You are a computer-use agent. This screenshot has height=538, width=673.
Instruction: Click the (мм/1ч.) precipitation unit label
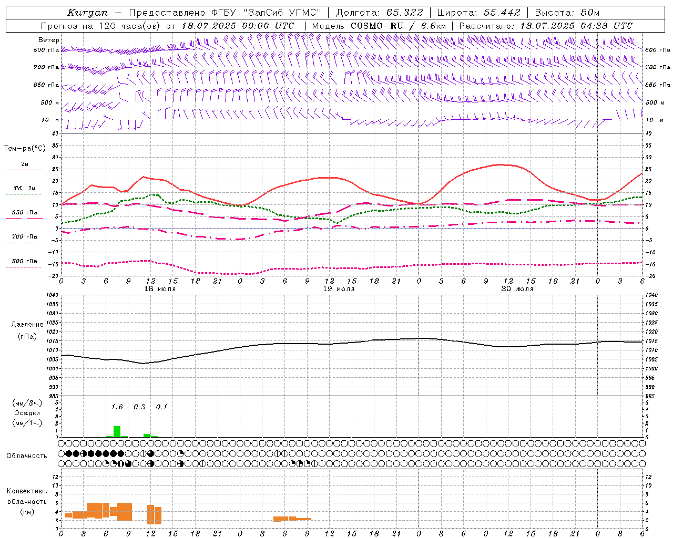pos(27,423)
